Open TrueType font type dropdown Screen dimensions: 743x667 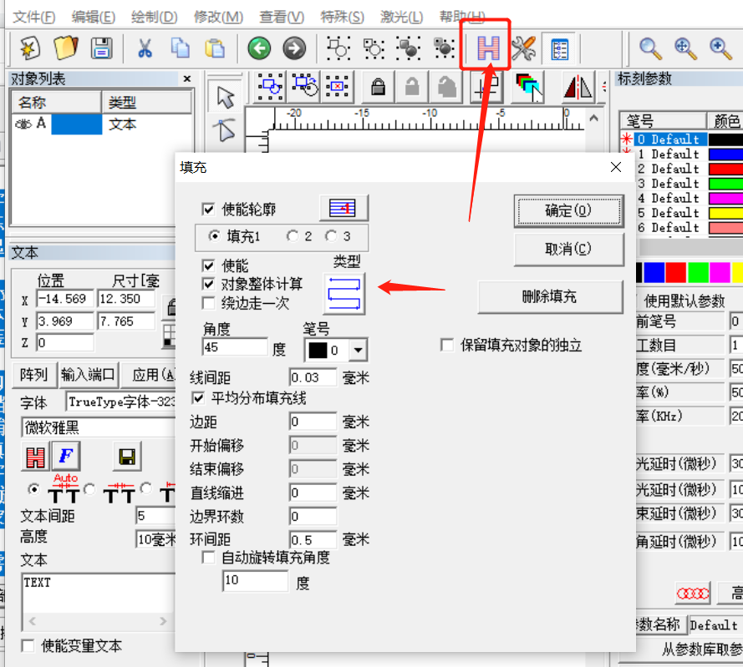tap(122, 402)
